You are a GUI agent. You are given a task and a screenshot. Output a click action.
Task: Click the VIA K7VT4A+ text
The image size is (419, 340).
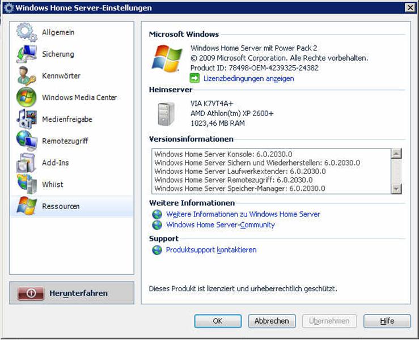click(212, 103)
